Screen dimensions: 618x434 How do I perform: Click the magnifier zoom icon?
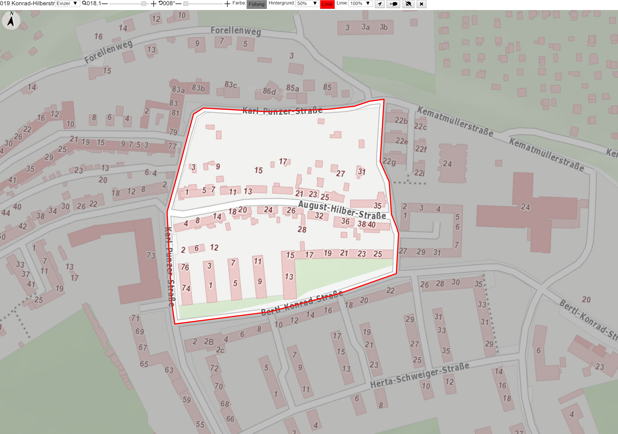(x=84, y=3)
